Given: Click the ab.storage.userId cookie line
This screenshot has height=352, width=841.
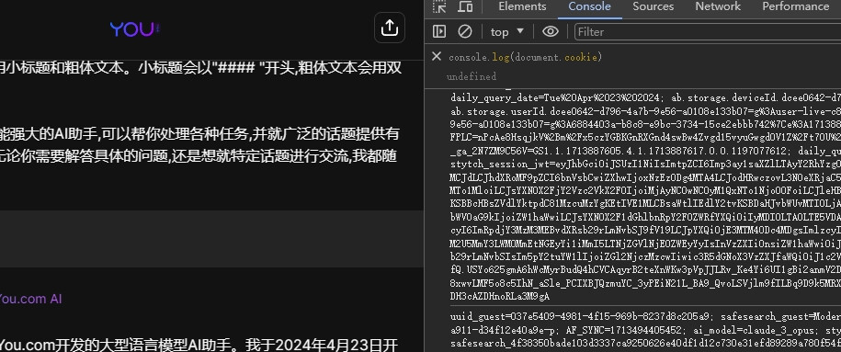Looking at the screenshot, I should (646, 112).
